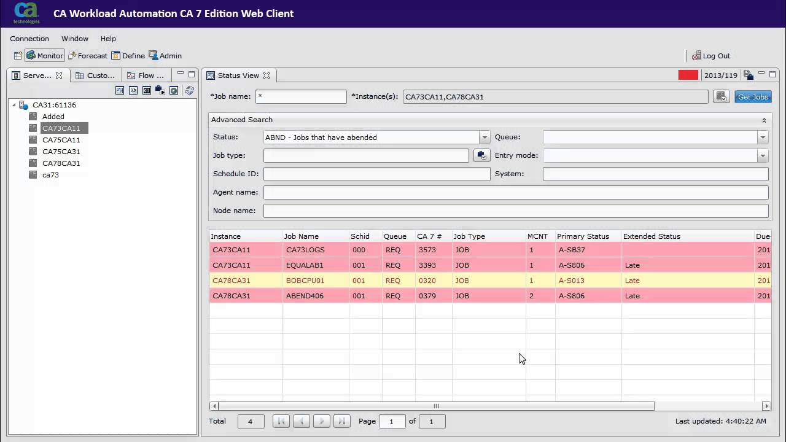
Task: Sort by the Instance column header
Action: pos(246,236)
